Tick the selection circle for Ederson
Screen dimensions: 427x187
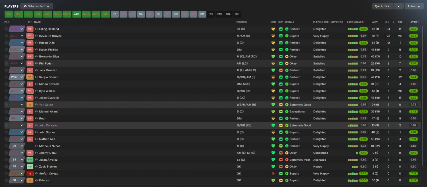6,180
